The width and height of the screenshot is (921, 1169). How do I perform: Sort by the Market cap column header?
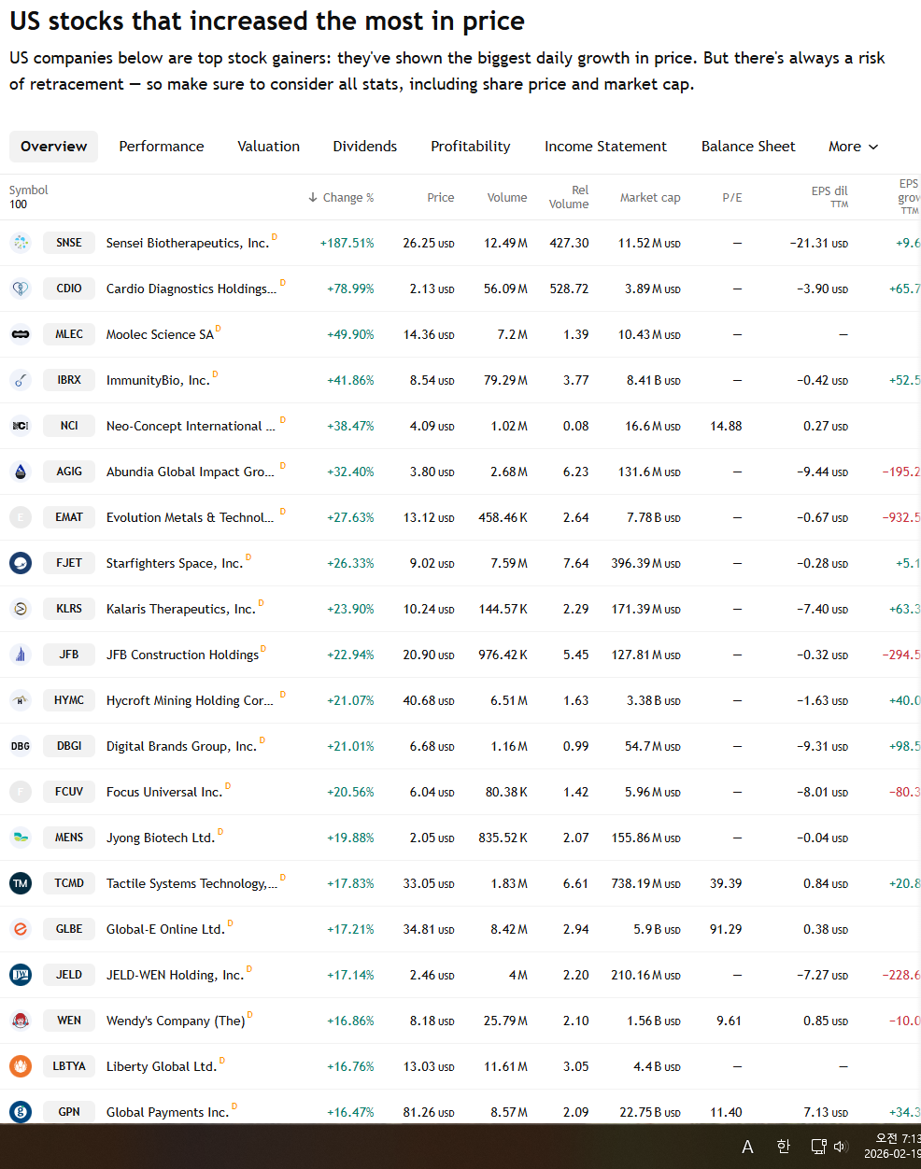pyautogui.click(x=650, y=198)
